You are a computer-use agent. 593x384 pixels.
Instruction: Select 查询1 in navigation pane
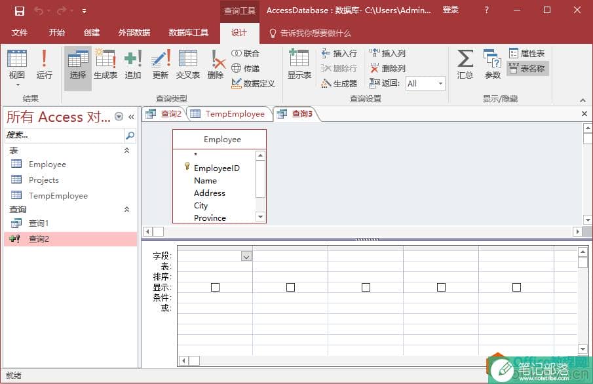pyautogui.click(x=70, y=223)
